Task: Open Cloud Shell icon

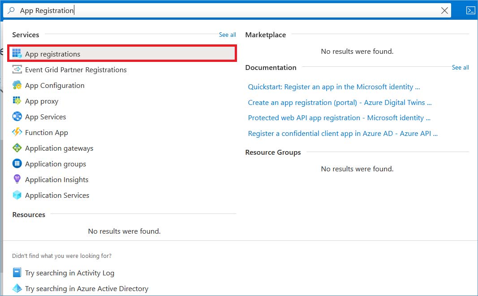Action: (470, 10)
